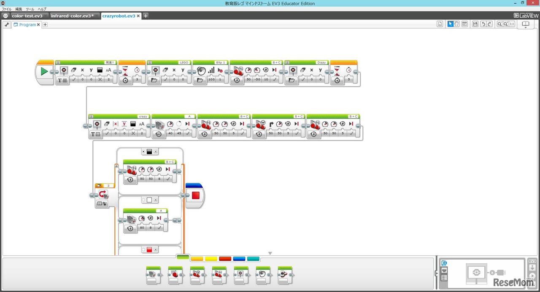Open mode selector of Blip 1 Sound block
This screenshot has height=292, width=540.
point(200,80)
